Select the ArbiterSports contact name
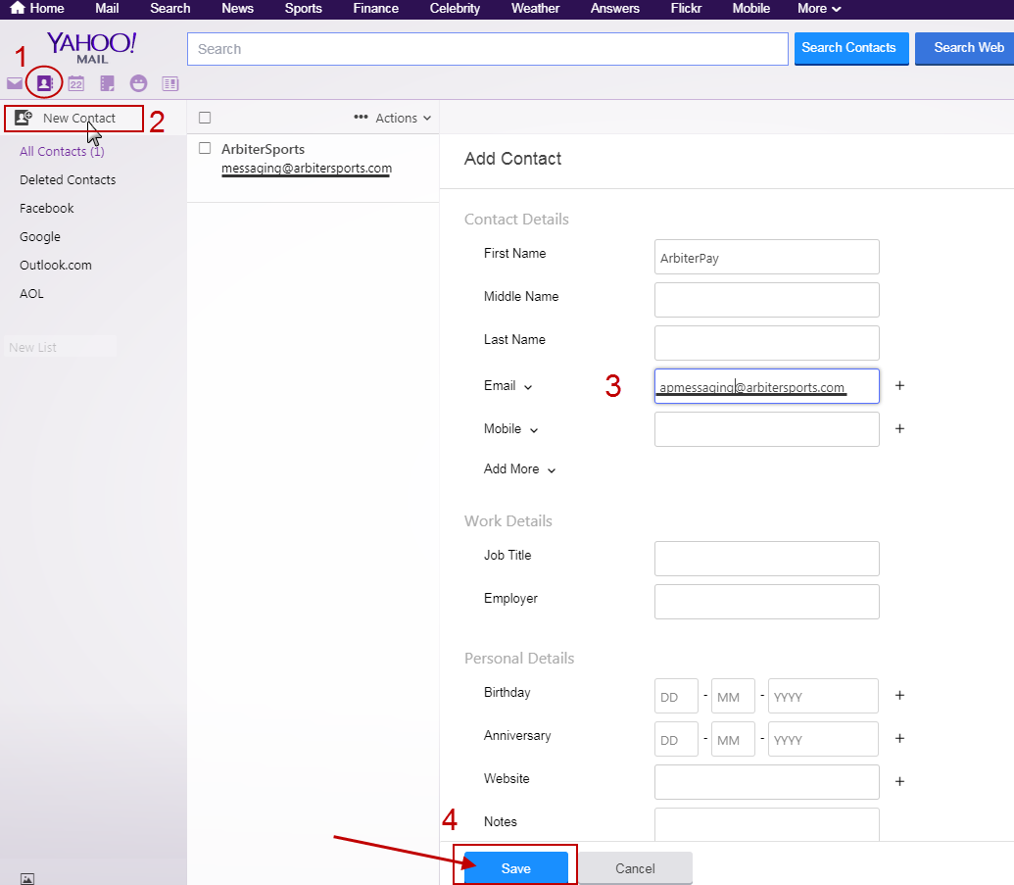The width and height of the screenshot is (1014, 885). [x=263, y=149]
